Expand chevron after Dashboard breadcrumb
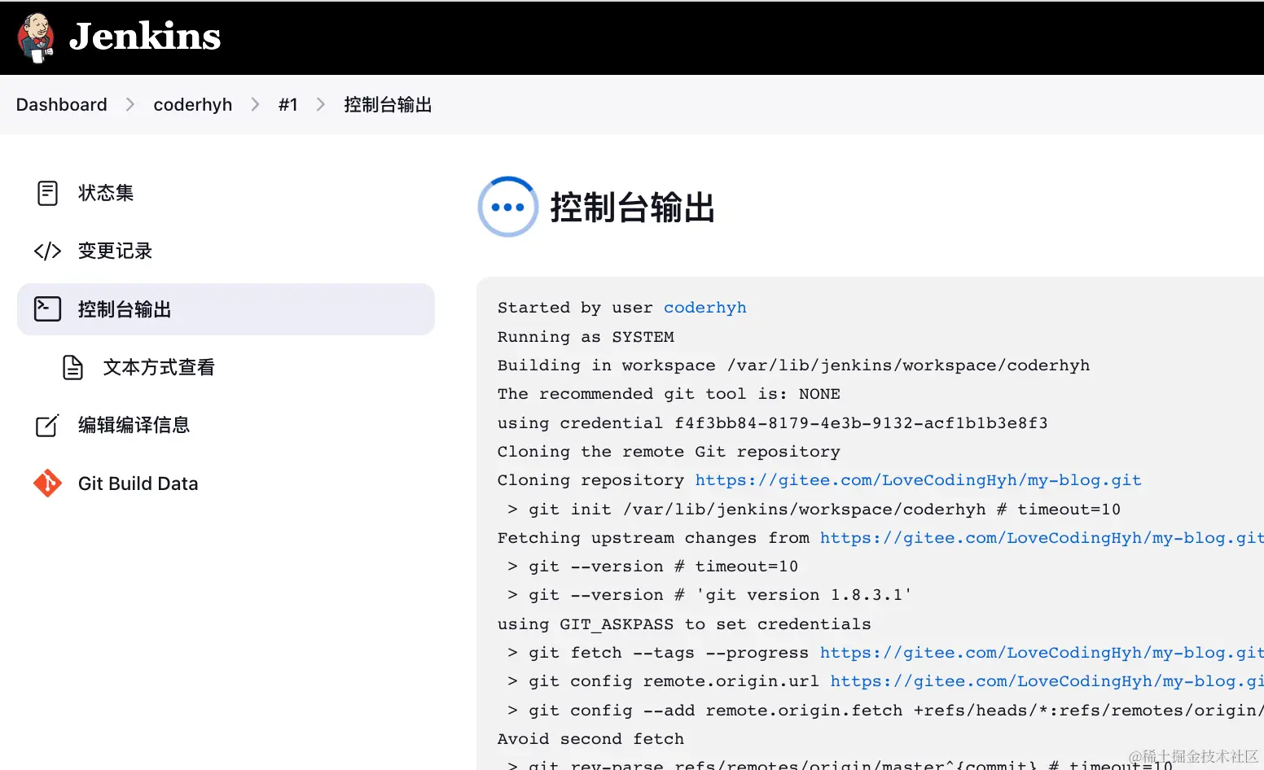The height and width of the screenshot is (770, 1264). click(130, 105)
